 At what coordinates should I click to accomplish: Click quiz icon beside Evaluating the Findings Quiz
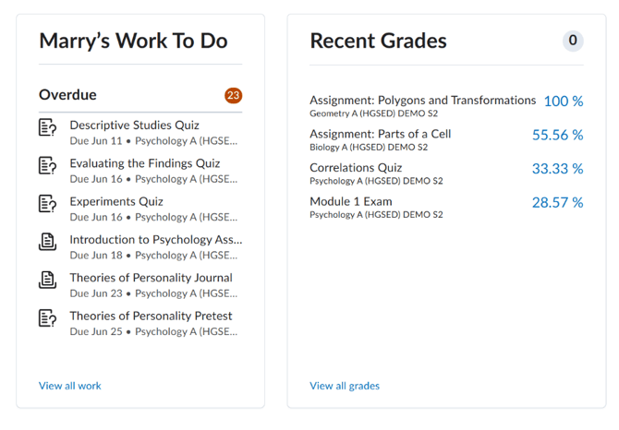click(47, 165)
